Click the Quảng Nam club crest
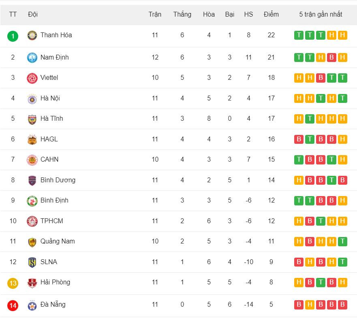 (x=32, y=242)
